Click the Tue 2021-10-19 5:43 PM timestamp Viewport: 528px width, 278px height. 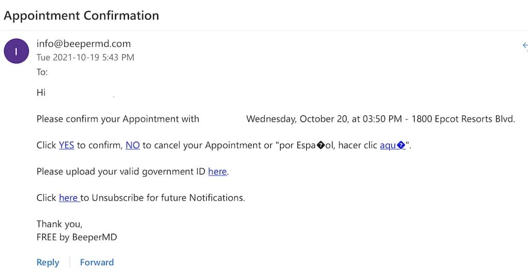(85, 58)
